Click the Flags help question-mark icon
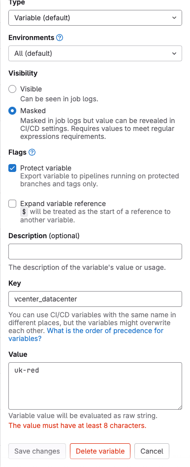Image resolution: width=190 pixels, height=467 pixels. pos(32,153)
